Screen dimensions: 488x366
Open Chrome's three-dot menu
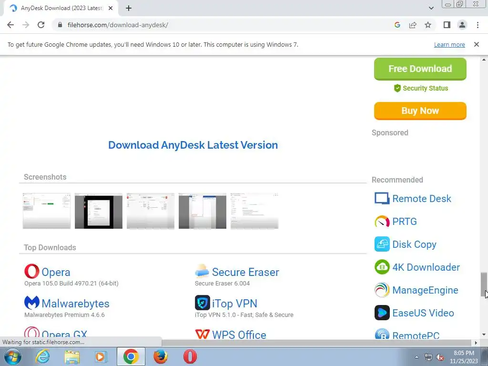[478, 25]
